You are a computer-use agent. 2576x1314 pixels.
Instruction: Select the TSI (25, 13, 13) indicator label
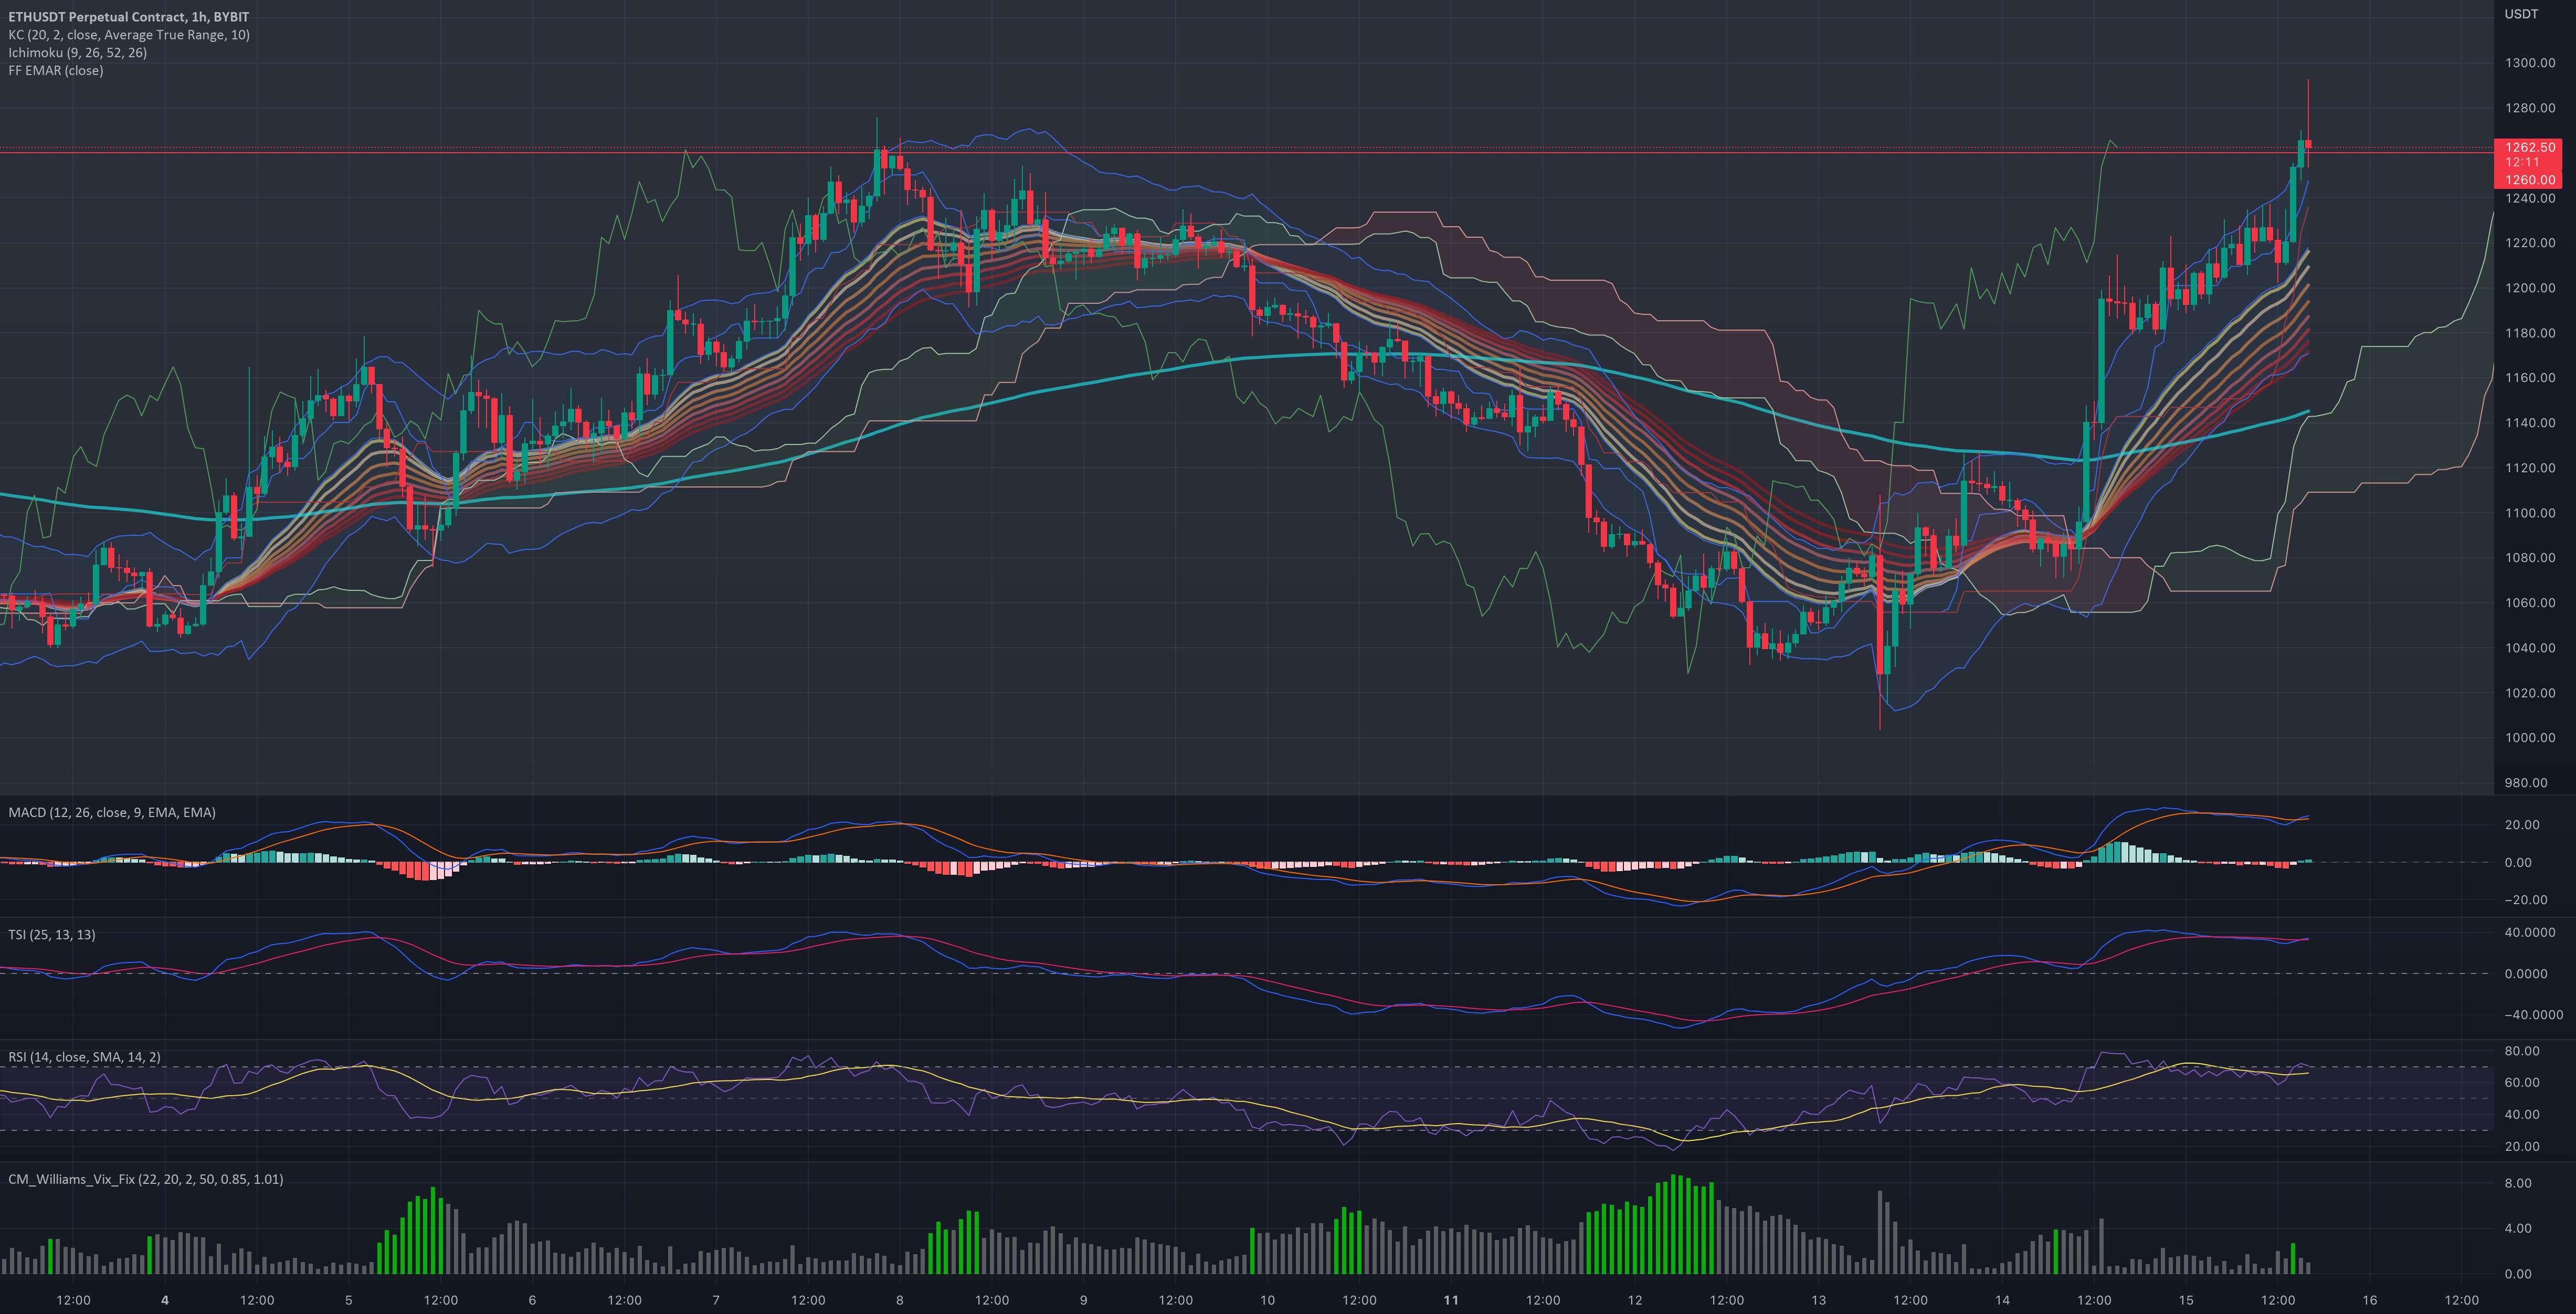(x=52, y=935)
